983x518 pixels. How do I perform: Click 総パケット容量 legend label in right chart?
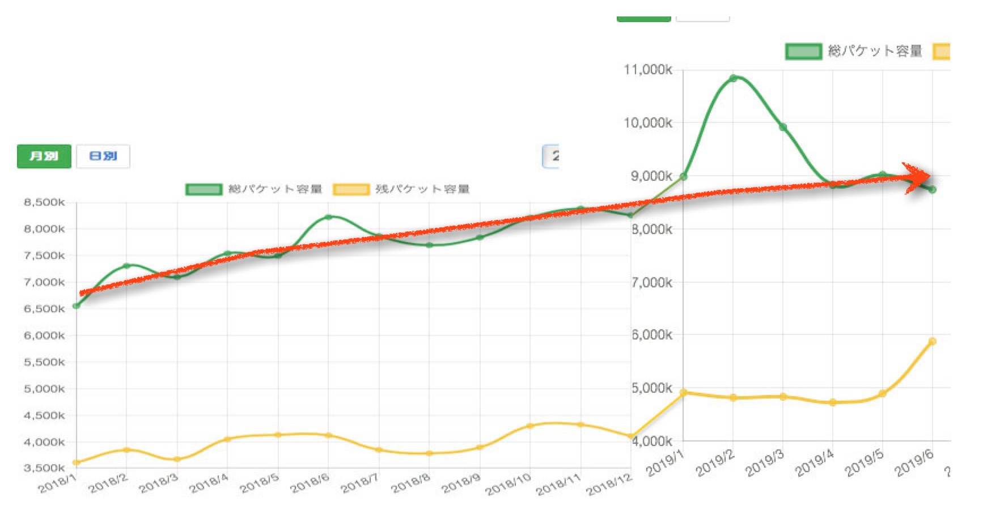[x=875, y=52]
